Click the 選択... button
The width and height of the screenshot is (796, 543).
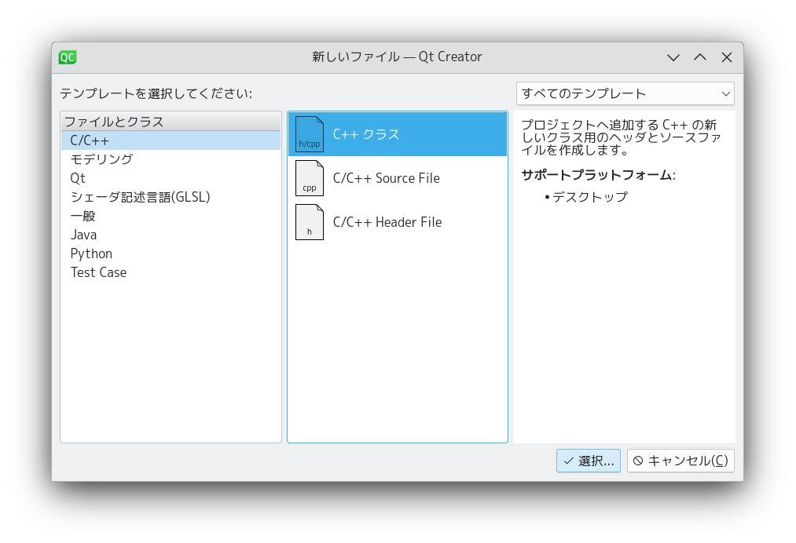pyautogui.click(x=589, y=461)
